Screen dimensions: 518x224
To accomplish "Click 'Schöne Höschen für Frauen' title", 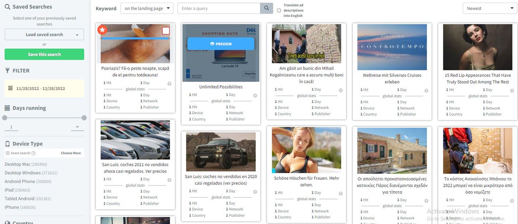I will (306, 182).
